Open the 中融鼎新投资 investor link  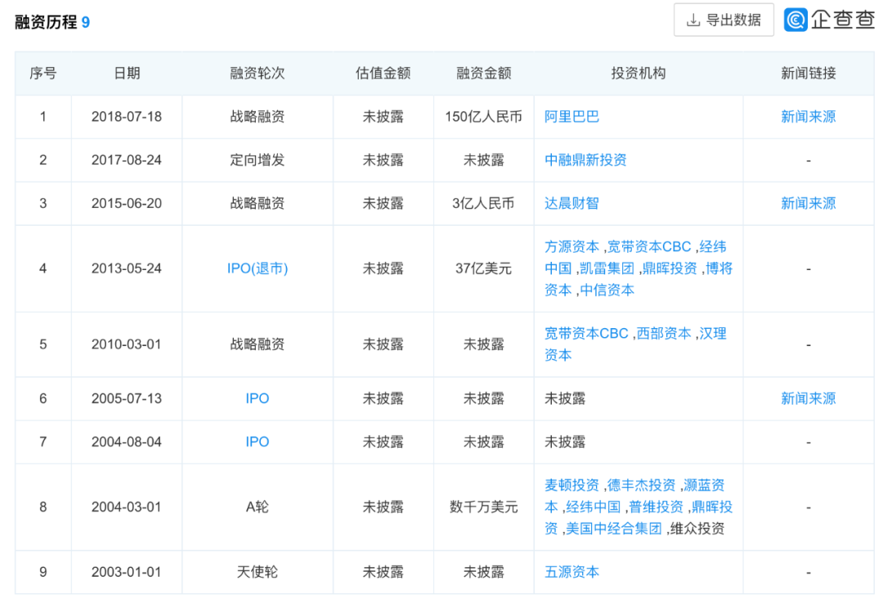[x=585, y=160]
